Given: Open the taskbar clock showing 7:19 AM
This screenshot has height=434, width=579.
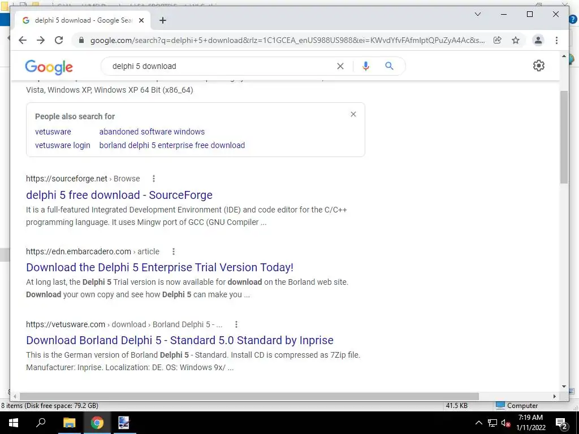Looking at the screenshot, I should [530, 423].
